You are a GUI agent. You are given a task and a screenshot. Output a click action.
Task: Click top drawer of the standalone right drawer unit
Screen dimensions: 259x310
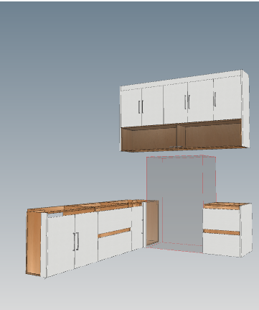coord(221,219)
